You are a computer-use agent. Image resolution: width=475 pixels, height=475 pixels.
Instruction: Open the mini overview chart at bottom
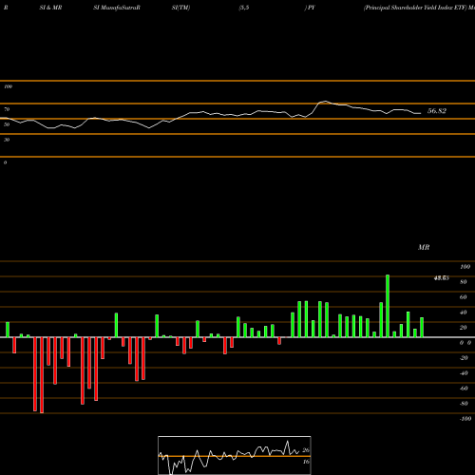click(x=235, y=455)
